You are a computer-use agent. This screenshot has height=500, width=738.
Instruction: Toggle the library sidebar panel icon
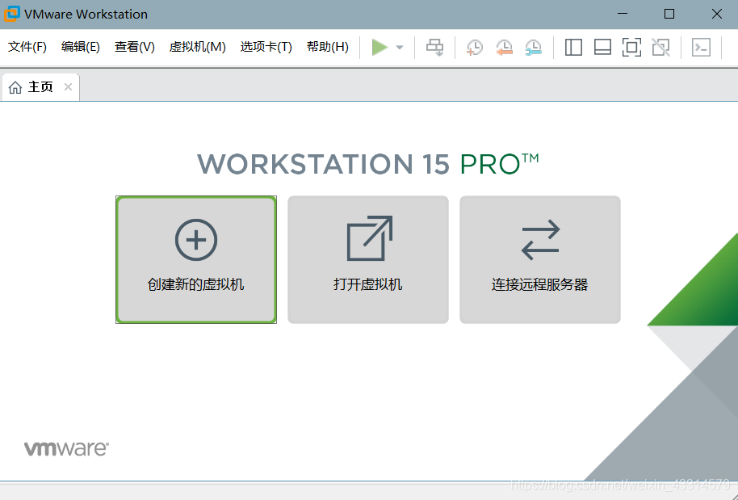pyautogui.click(x=573, y=48)
